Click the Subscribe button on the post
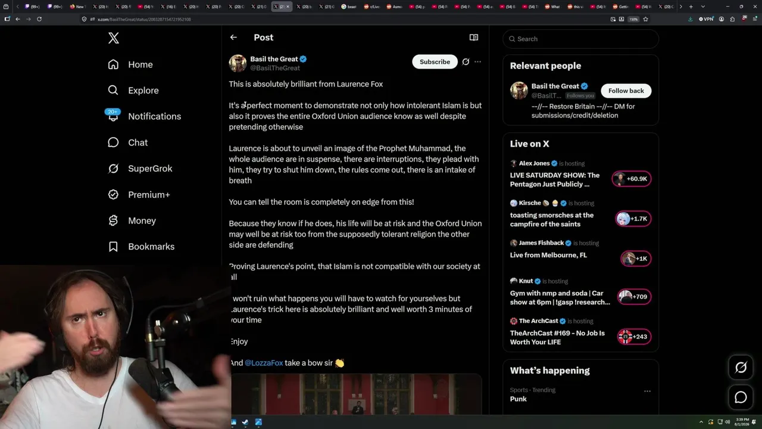The width and height of the screenshot is (762, 429). point(435,62)
